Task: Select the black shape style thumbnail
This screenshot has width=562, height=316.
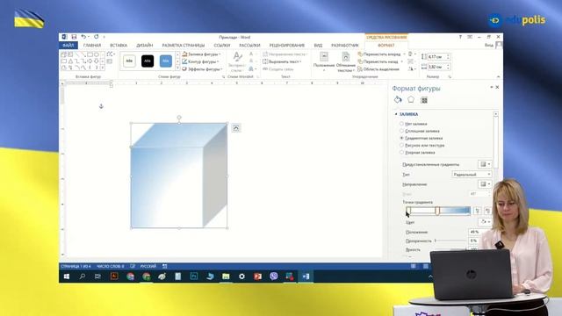Action: click(148, 61)
